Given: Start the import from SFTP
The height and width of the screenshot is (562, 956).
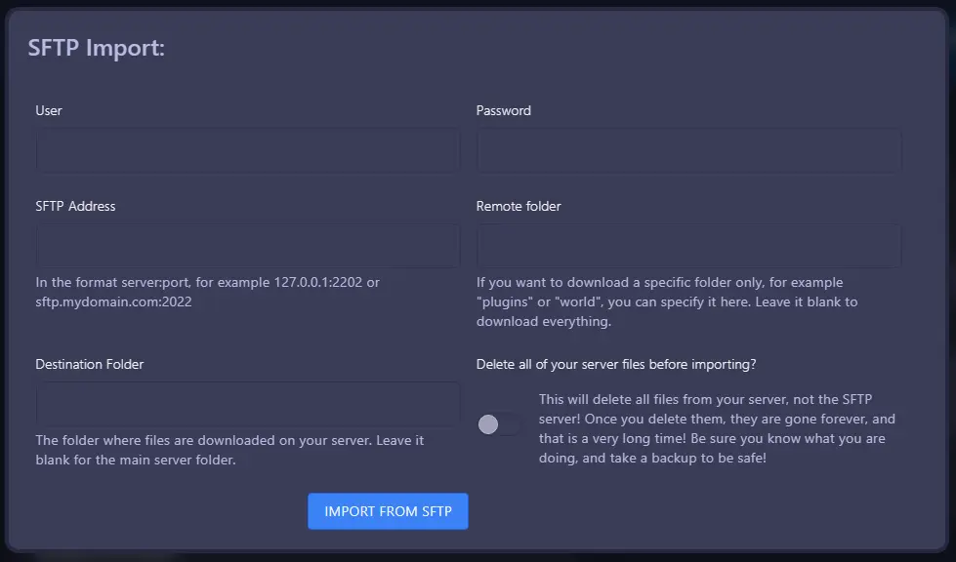Looking at the screenshot, I should 388,510.
